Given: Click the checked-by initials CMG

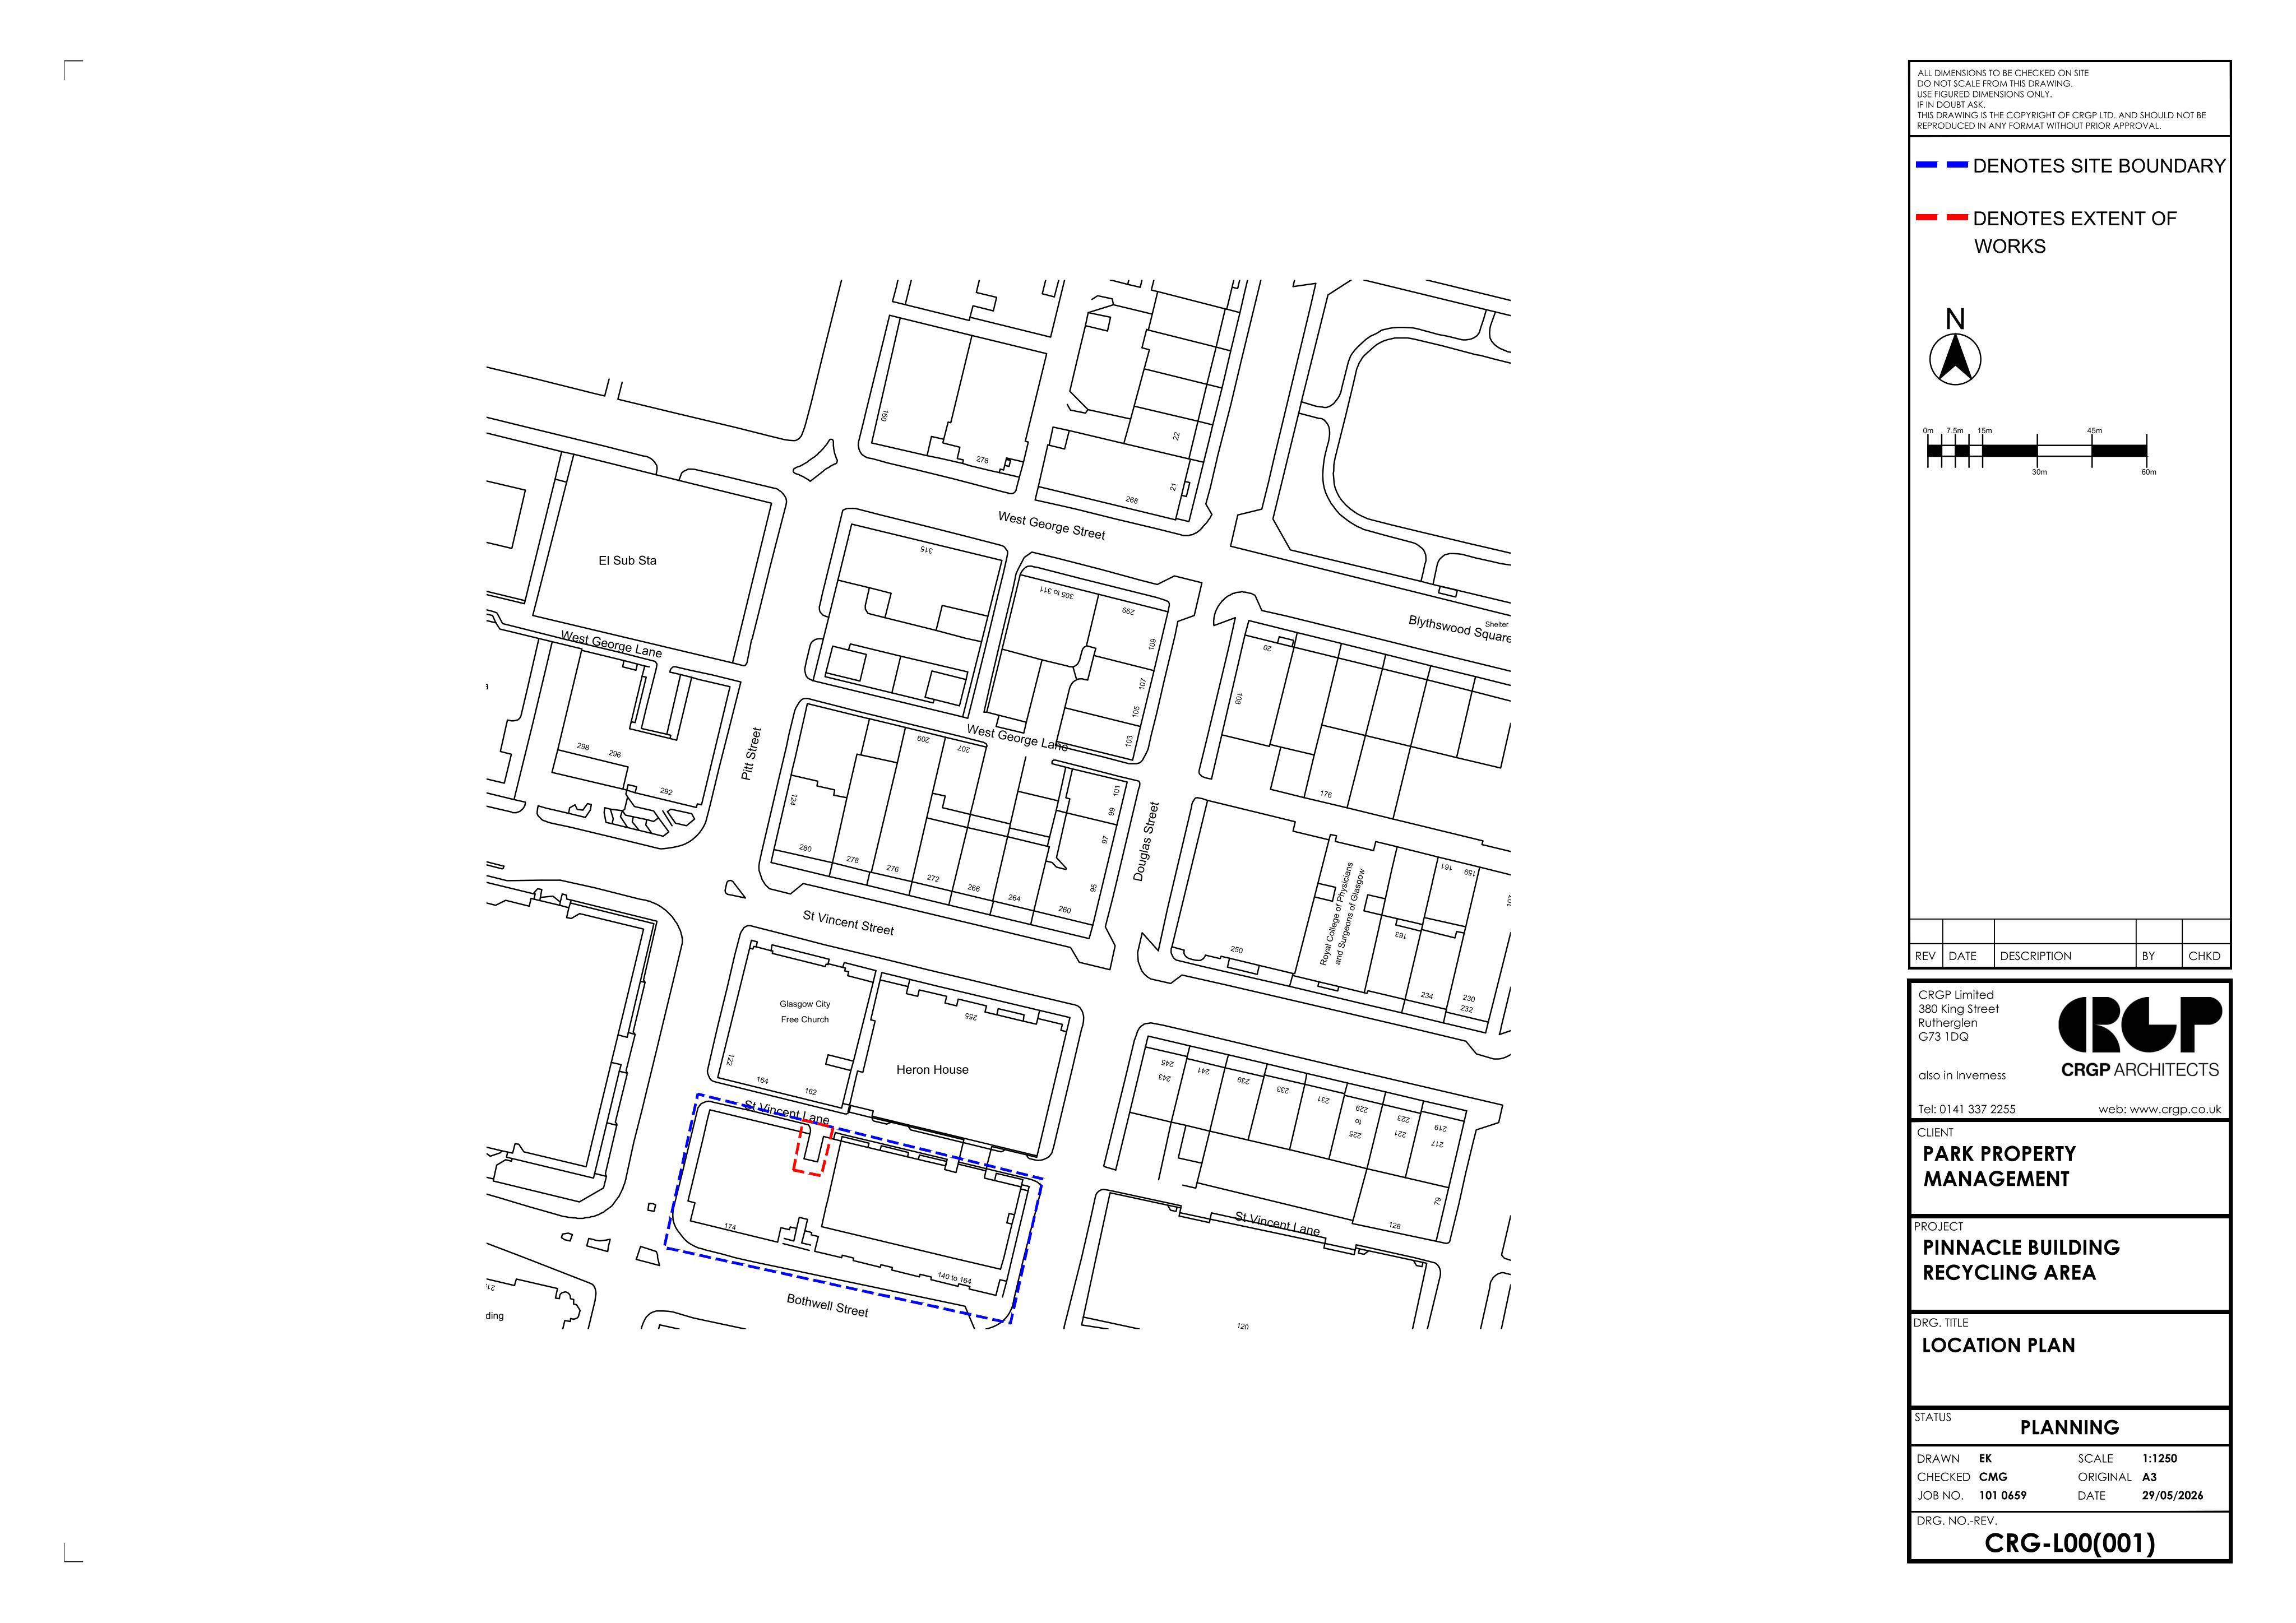Looking at the screenshot, I should tap(1992, 1477).
